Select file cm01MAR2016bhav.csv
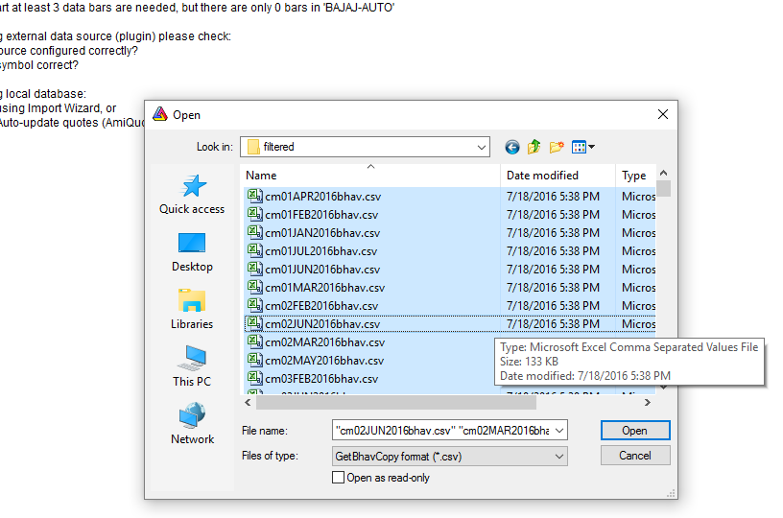Screen dimensions: 783x518 (325, 288)
